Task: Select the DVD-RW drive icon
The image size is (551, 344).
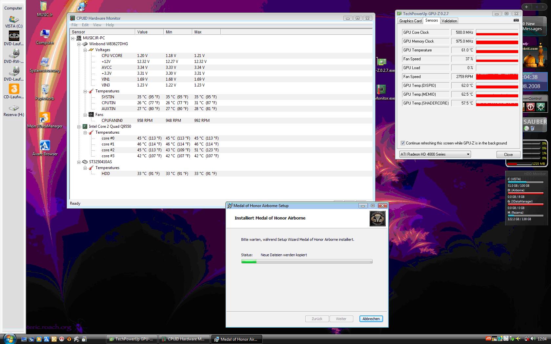Action: coord(14,56)
